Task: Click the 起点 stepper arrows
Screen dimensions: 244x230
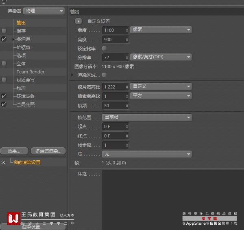Action: point(127,126)
